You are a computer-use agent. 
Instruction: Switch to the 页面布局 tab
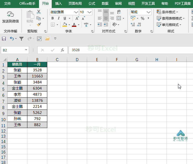[x=75, y=3]
